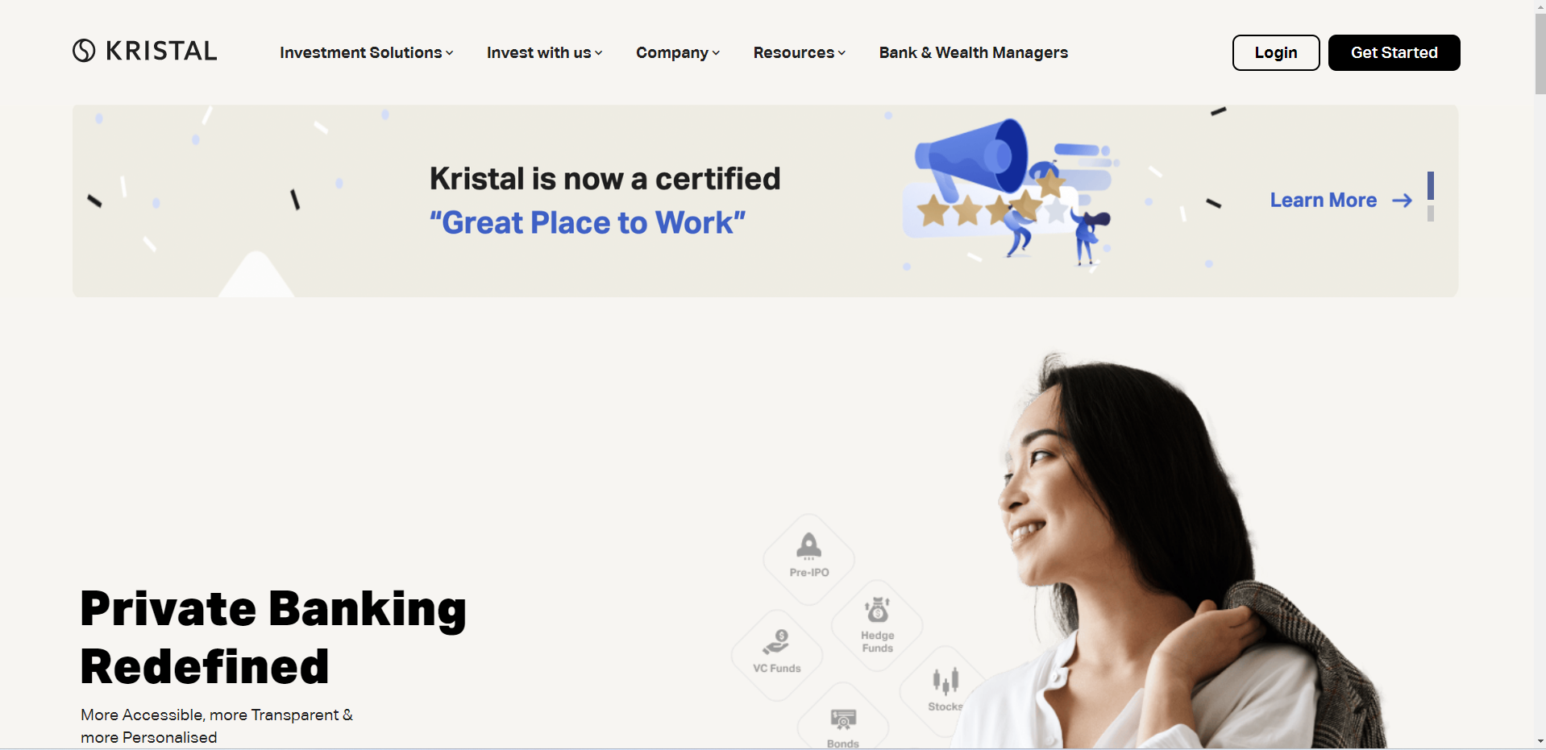Select the active blue banner slide indicator

point(1431,185)
